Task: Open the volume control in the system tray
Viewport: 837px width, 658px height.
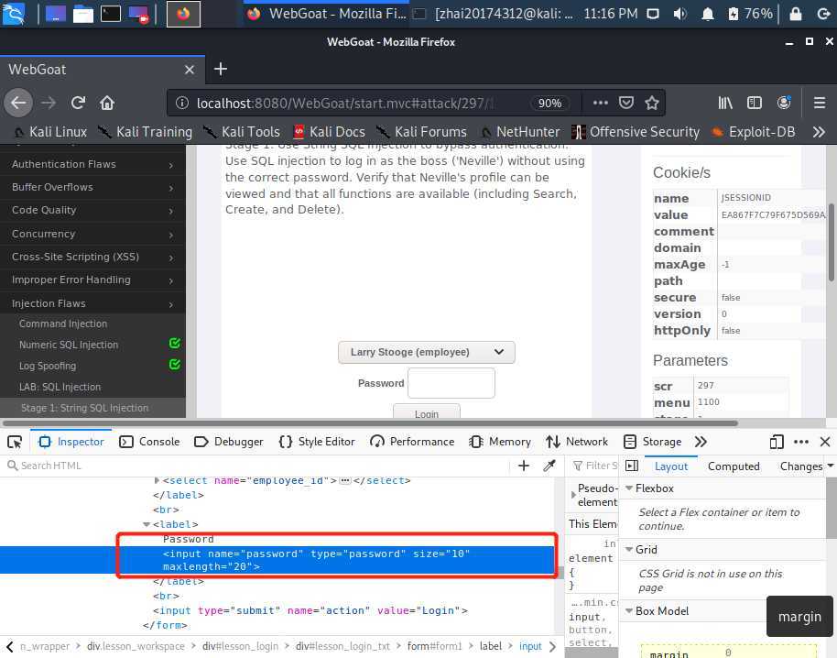Action: pyautogui.click(x=679, y=14)
